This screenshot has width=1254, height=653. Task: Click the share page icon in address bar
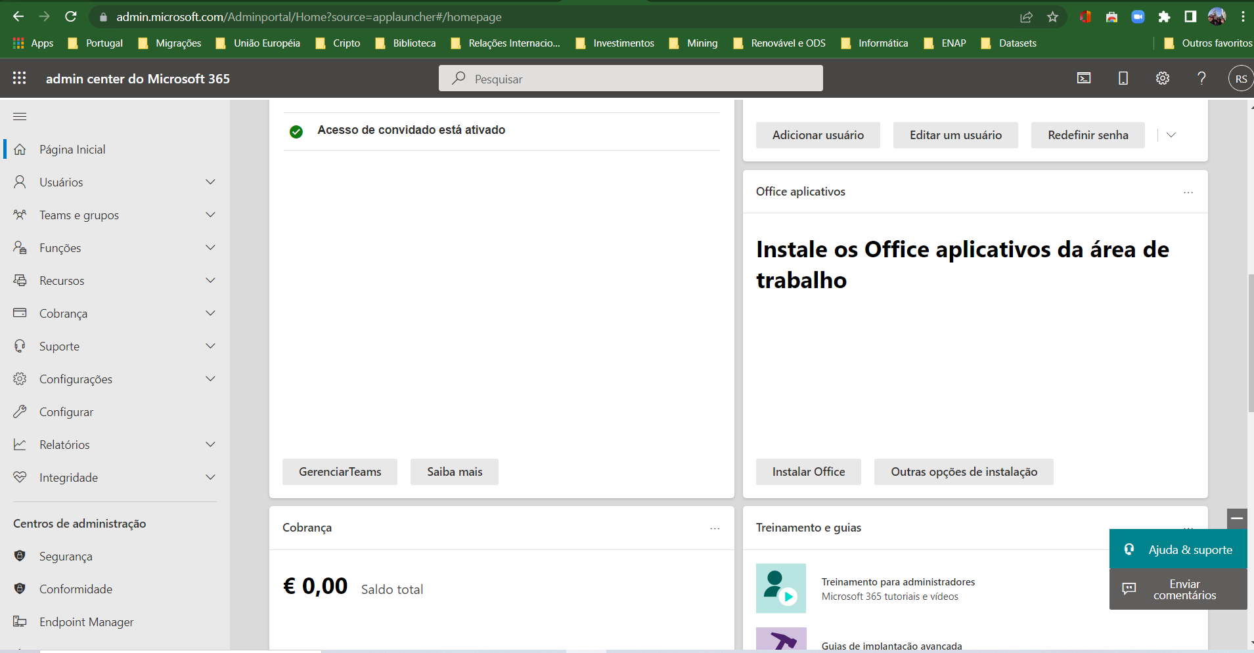(x=1026, y=17)
